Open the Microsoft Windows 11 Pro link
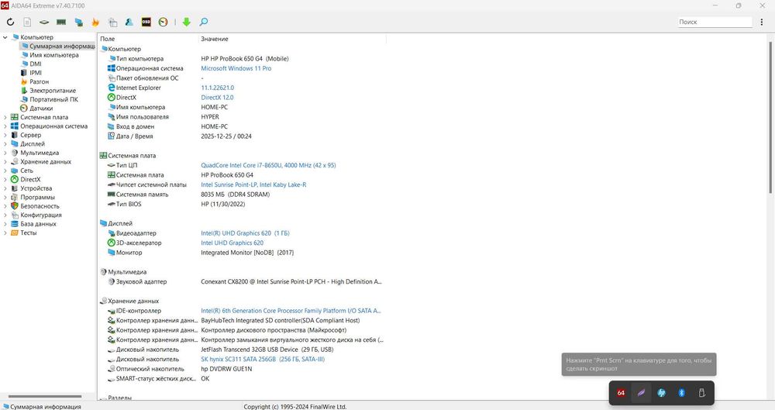 pos(236,68)
